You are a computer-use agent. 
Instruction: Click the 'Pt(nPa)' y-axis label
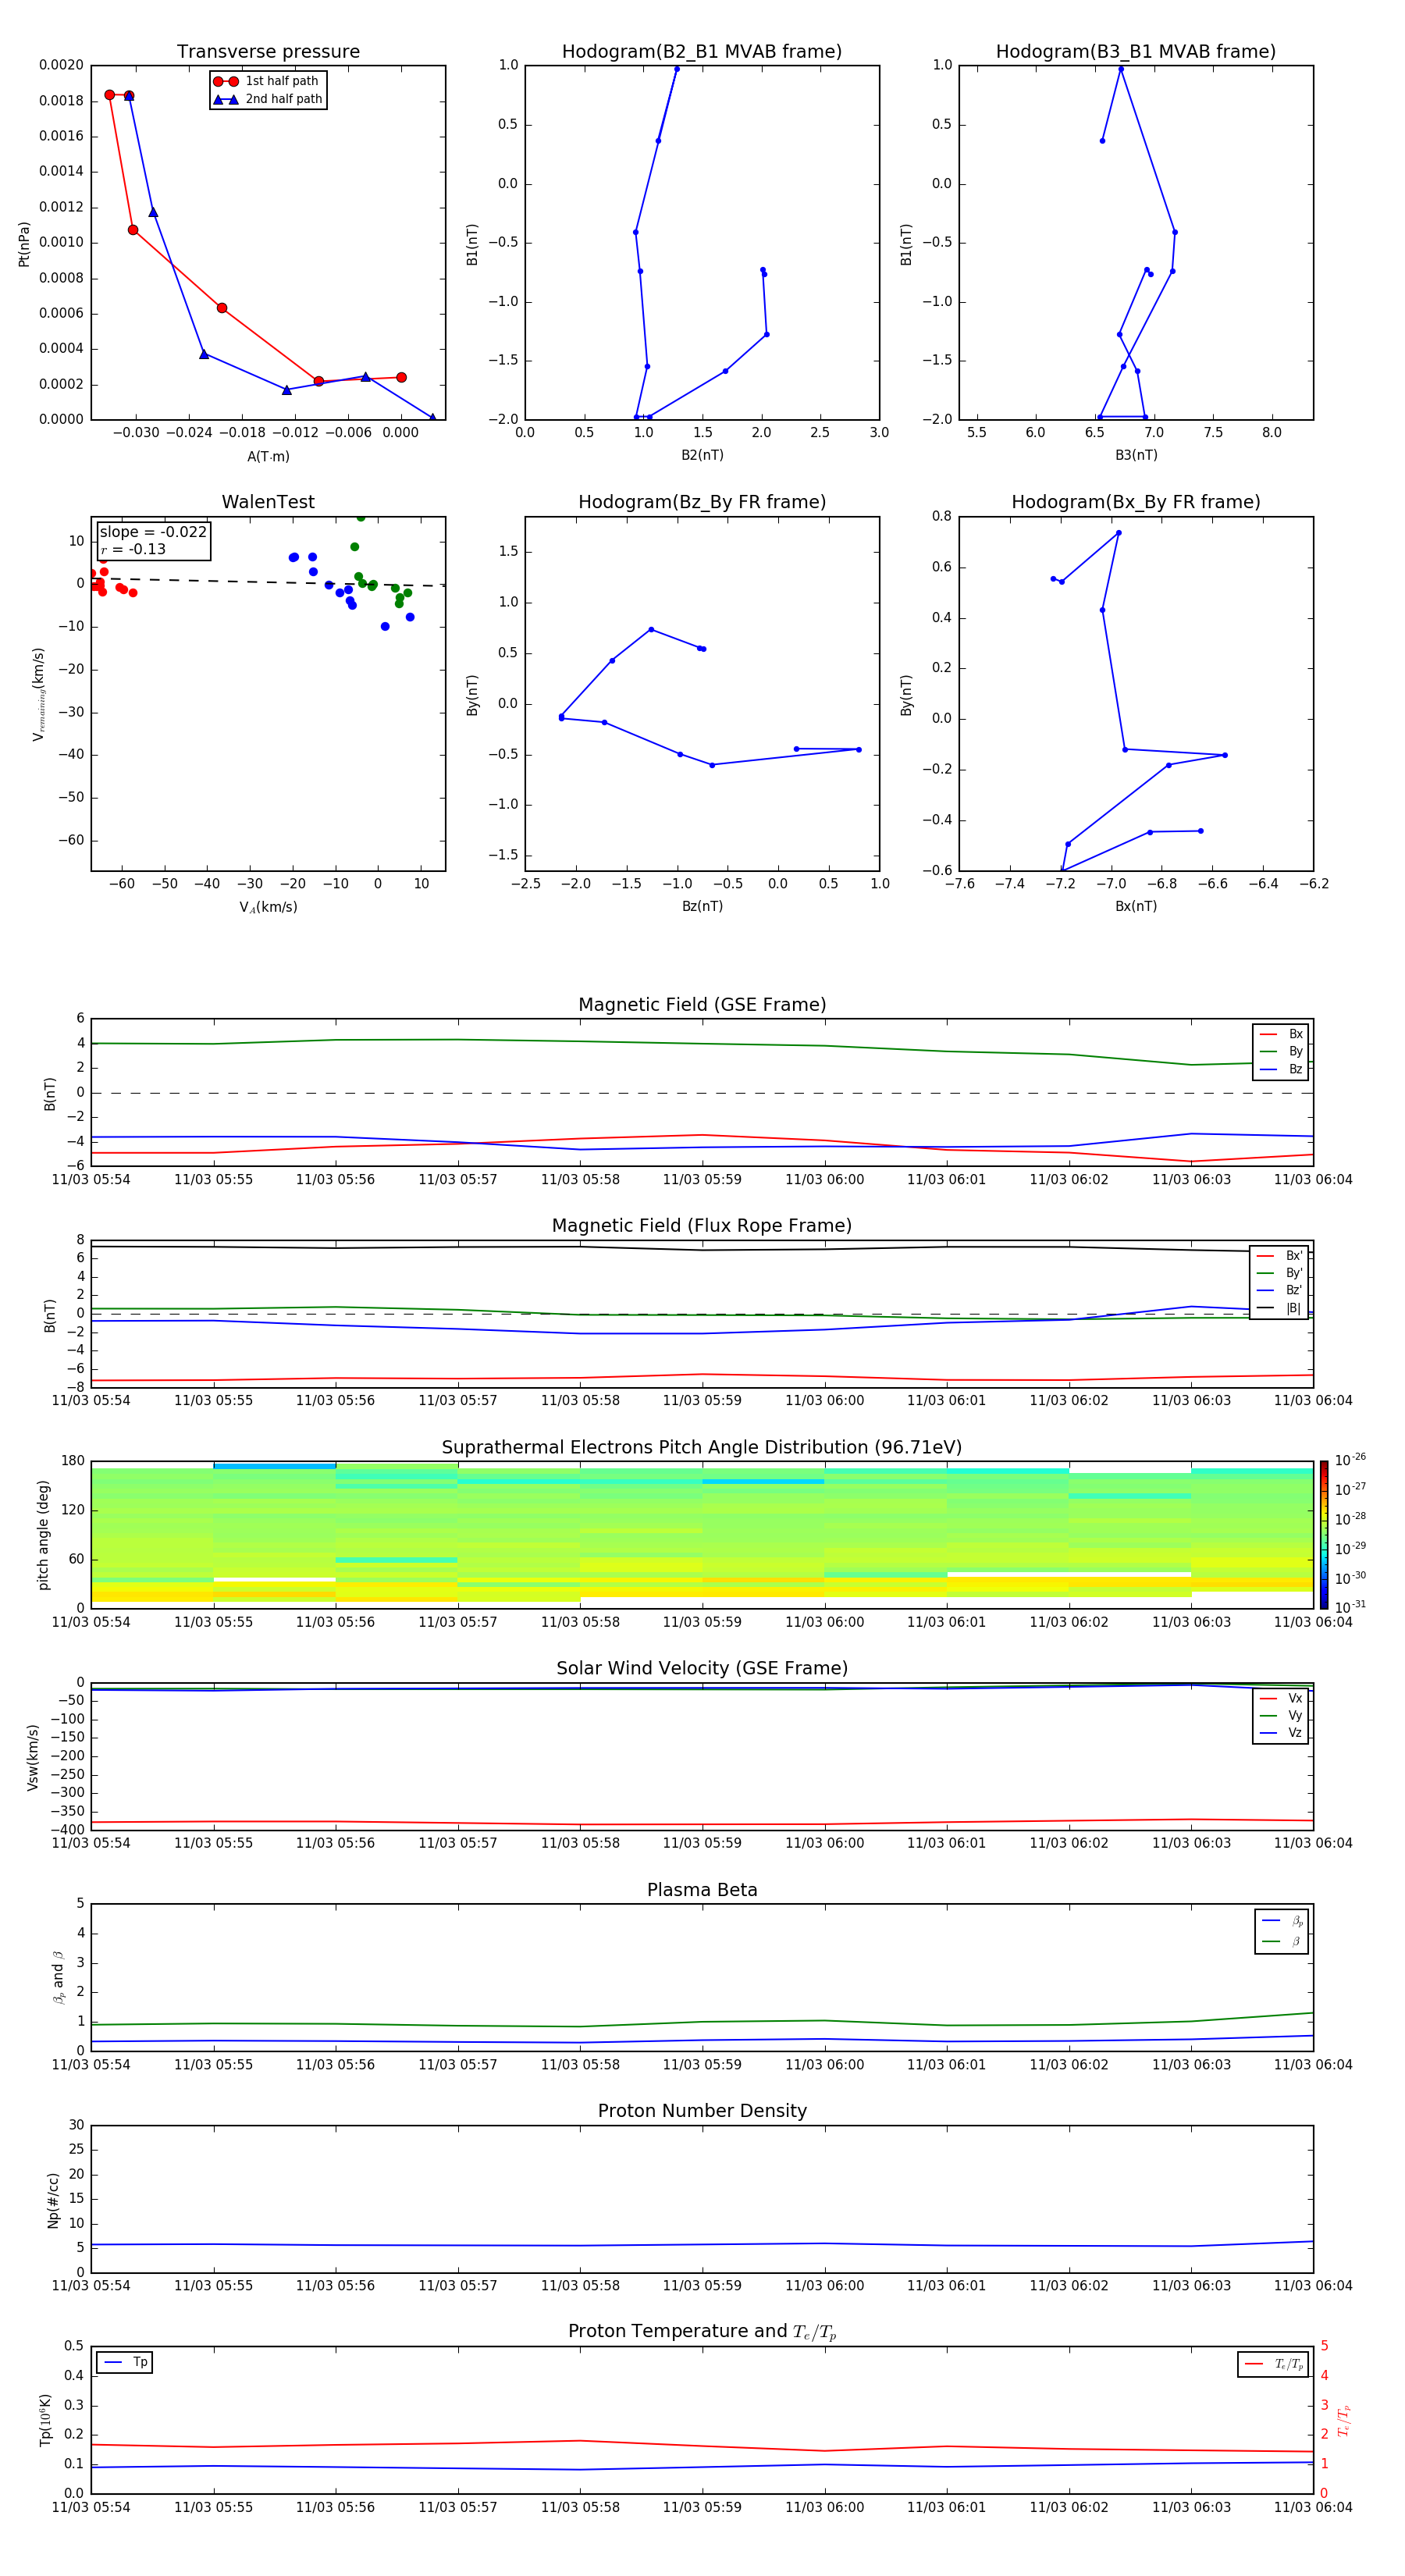tap(24, 243)
